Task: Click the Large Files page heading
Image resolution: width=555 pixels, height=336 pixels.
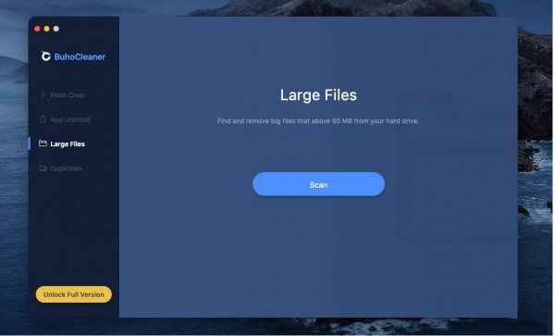Action: pos(318,95)
